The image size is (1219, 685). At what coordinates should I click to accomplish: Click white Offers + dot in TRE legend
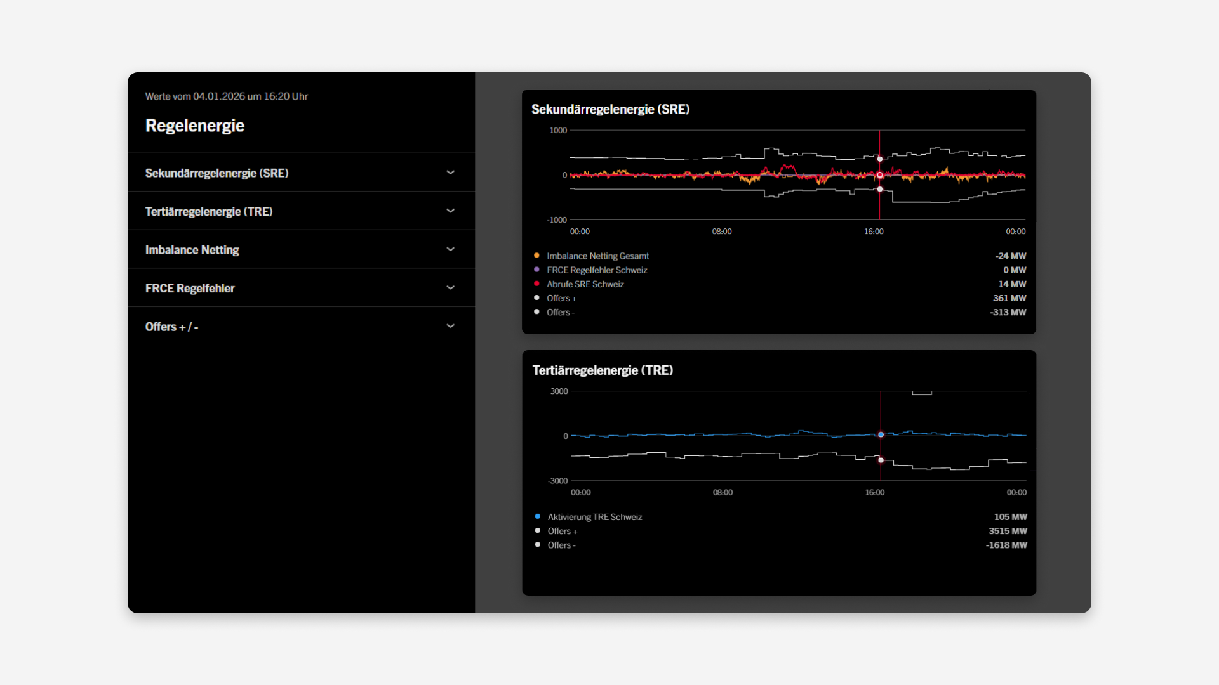pyautogui.click(x=538, y=530)
